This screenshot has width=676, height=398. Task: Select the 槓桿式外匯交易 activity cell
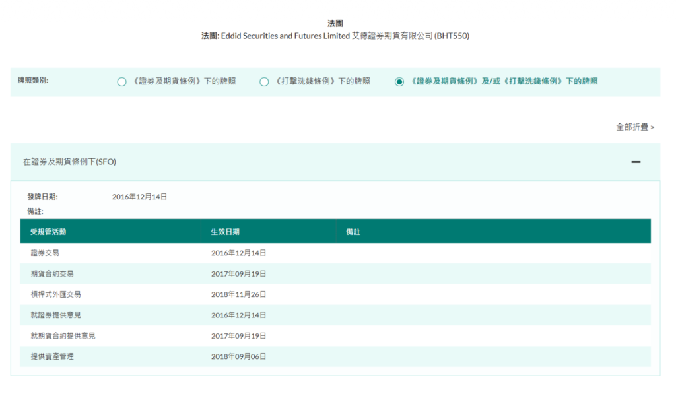[55, 294]
